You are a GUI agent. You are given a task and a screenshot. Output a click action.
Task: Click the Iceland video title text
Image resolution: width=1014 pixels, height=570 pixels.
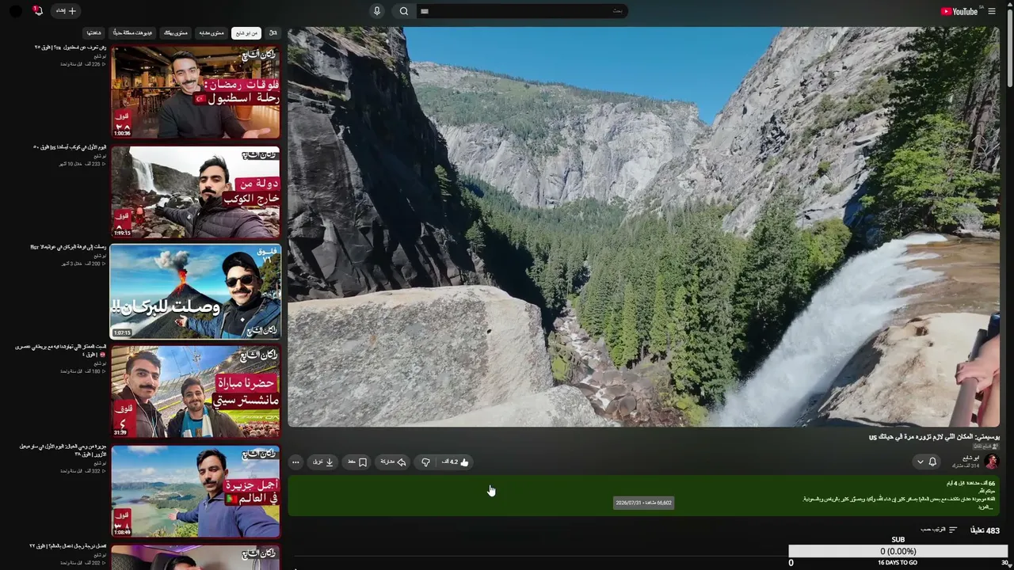point(70,147)
